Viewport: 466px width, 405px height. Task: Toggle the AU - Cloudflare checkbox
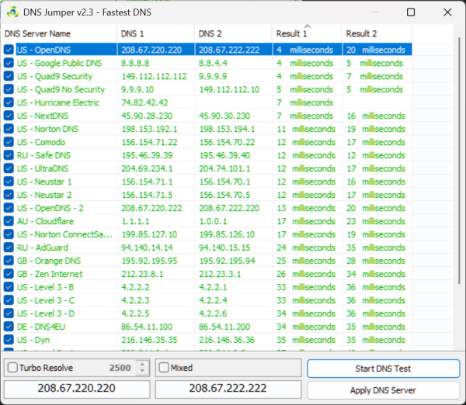pyautogui.click(x=9, y=221)
